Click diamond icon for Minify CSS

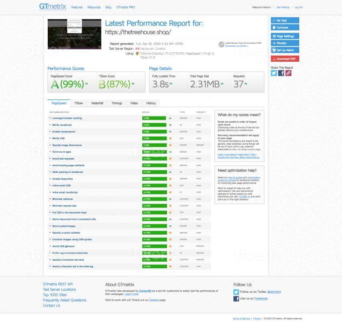click(170, 138)
